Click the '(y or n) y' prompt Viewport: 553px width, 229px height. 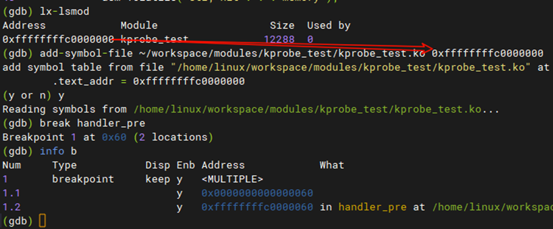(33, 96)
